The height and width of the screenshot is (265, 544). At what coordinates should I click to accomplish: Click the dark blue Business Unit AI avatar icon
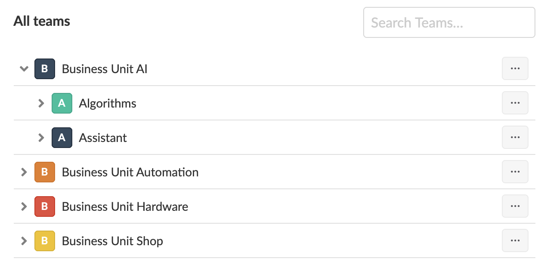pyautogui.click(x=45, y=69)
